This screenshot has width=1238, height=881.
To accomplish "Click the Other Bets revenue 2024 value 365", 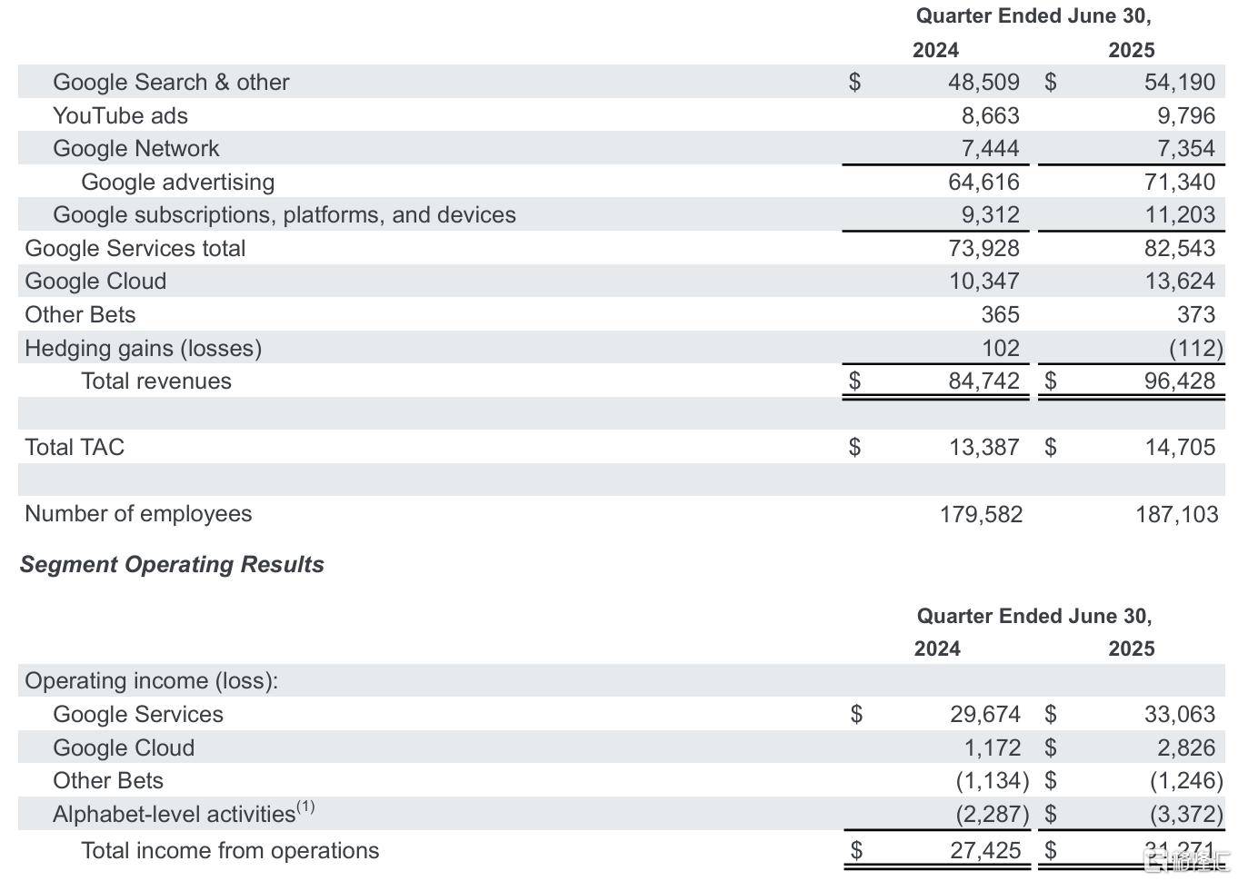I will coord(1000,314).
